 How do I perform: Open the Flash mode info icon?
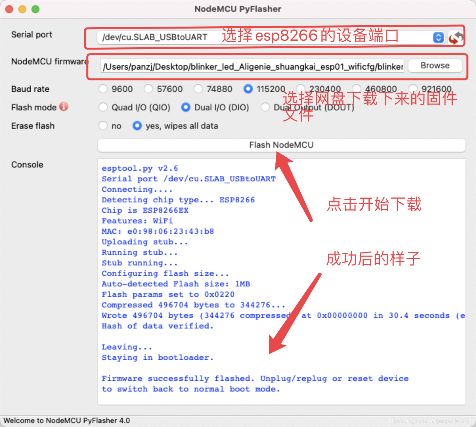pos(64,107)
